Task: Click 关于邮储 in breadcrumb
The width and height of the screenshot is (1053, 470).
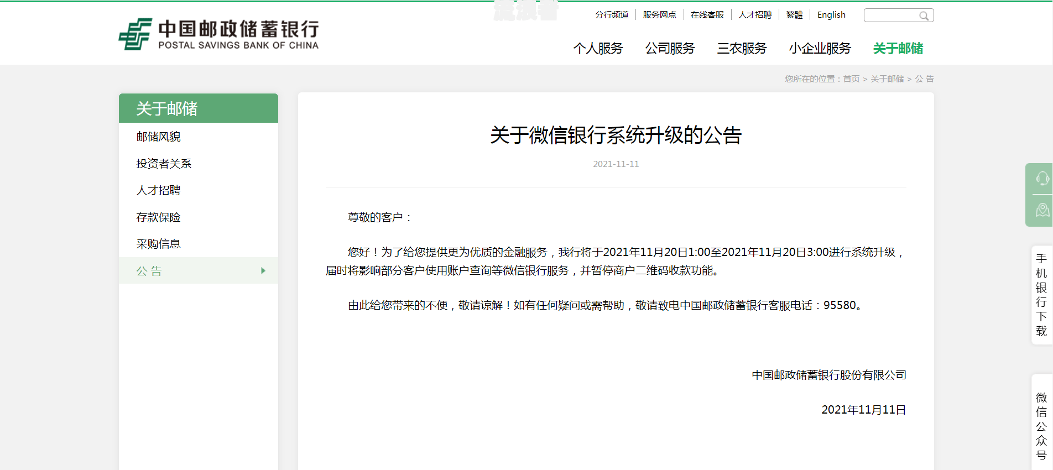Action: pyautogui.click(x=887, y=79)
